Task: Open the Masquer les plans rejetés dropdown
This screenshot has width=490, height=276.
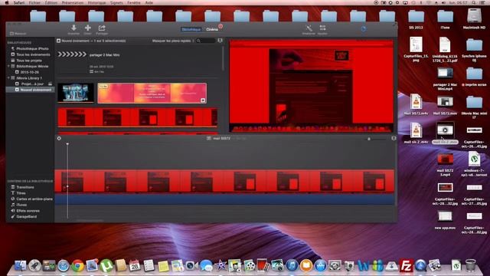Action: (x=173, y=41)
